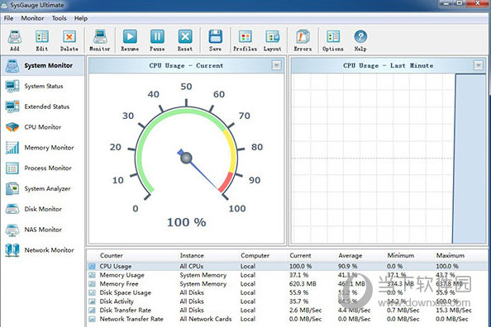
Task: Open the Options toolbar icon
Action: coord(333,40)
